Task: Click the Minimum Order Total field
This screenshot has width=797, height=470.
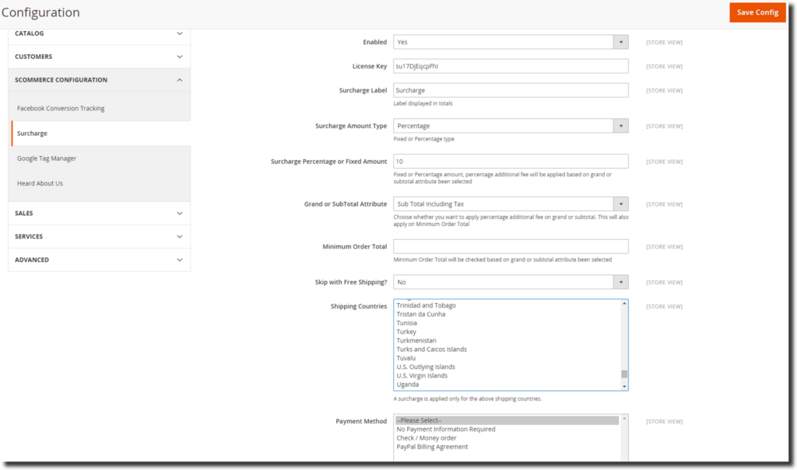Action: click(x=511, y=246)
